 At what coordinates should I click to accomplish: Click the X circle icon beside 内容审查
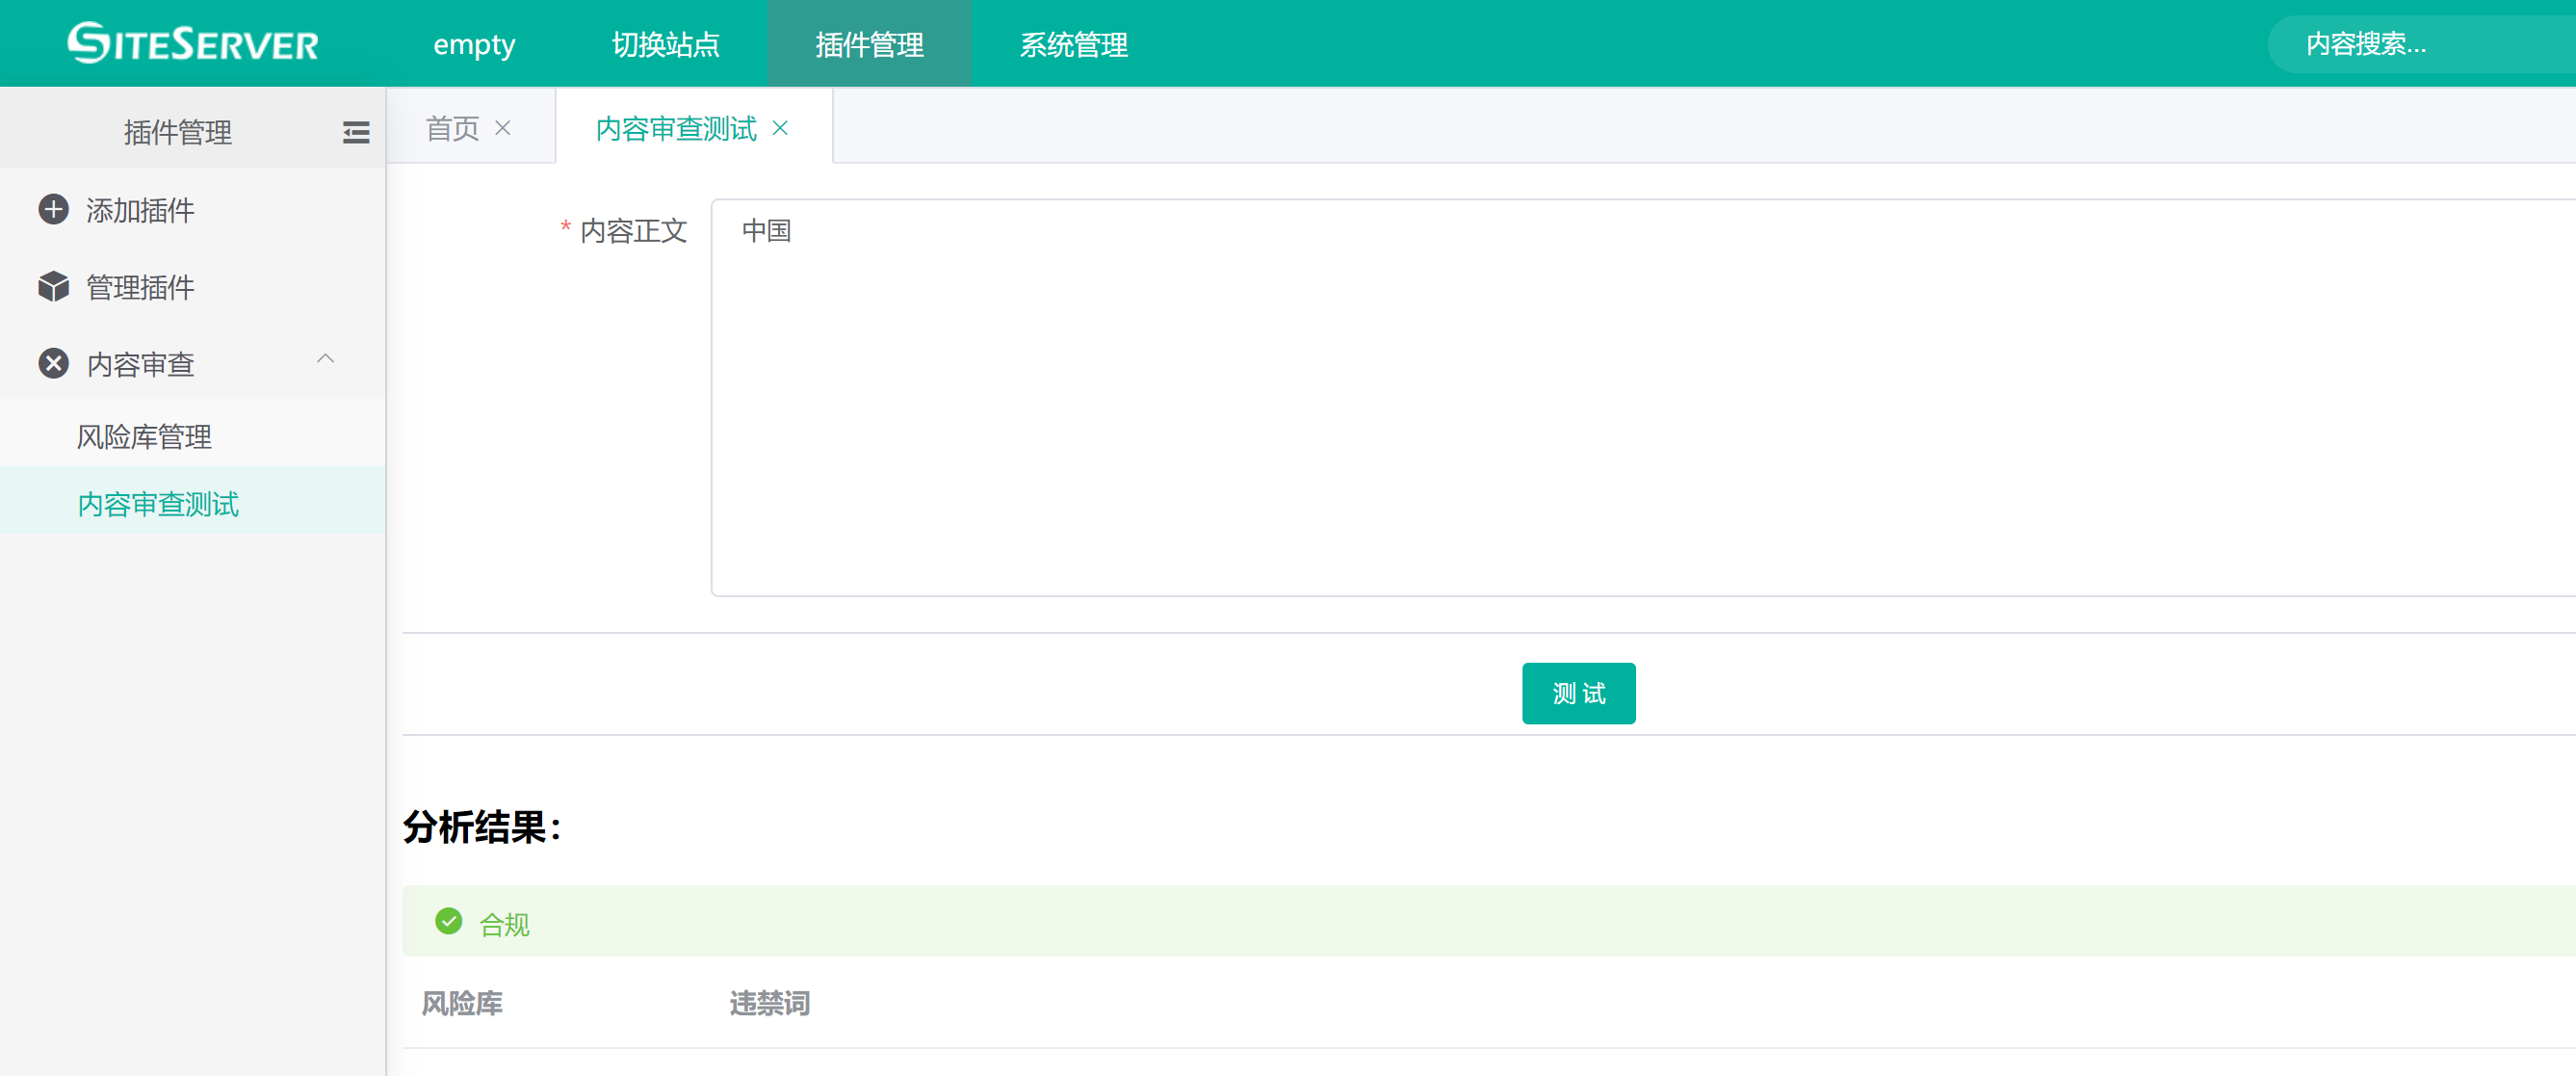pyautogui.click(x=53, y=363)
